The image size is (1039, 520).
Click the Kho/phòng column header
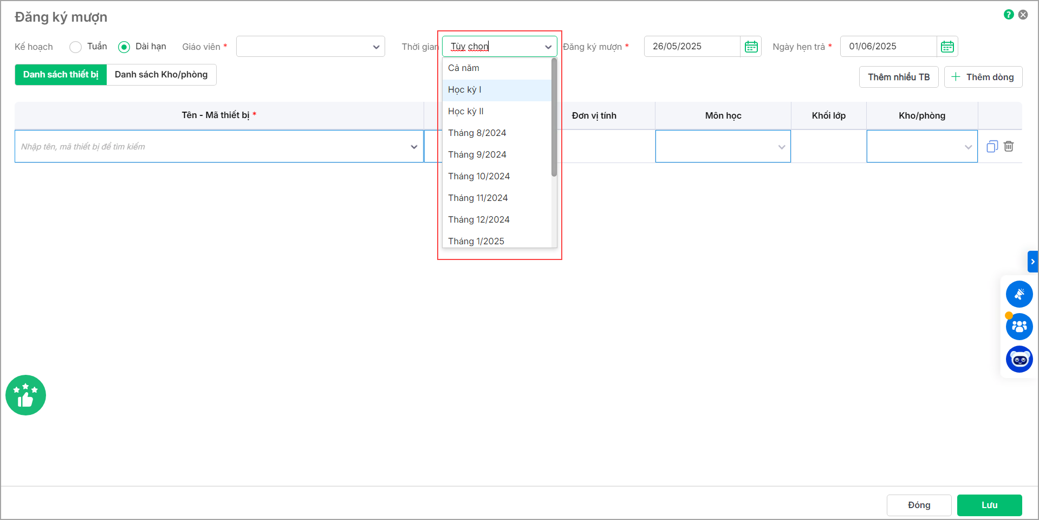tap(922, 115)
